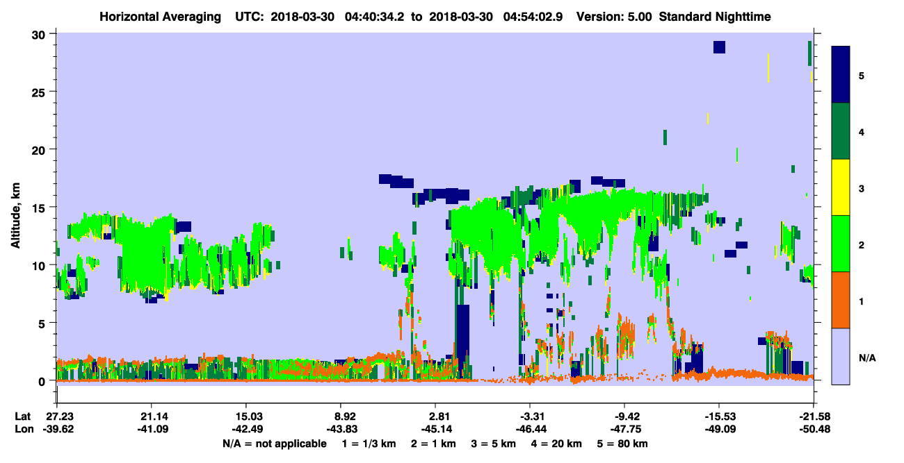Click the altitude tick label '25'
The height and width of the screenshot is (463, 904).
pos(40,92)
